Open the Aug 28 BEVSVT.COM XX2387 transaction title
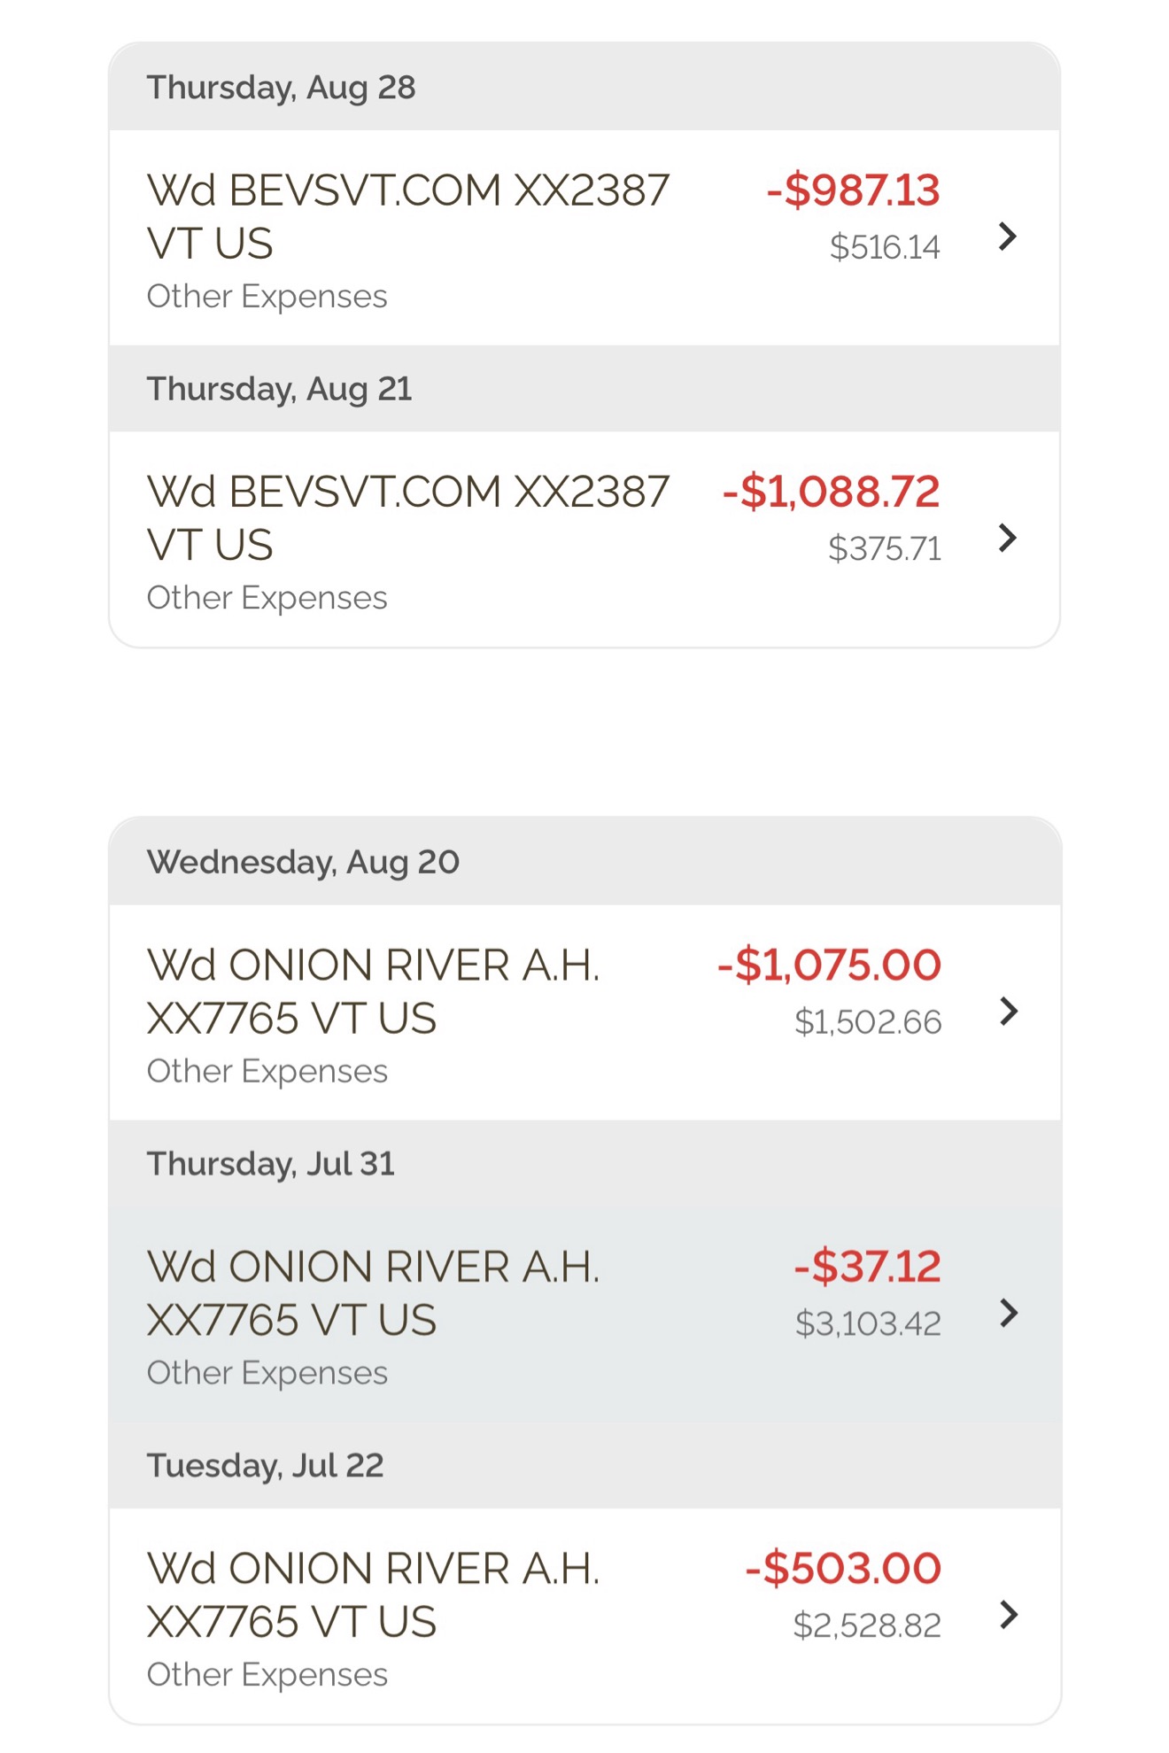1169x1753 pixels. point(407,216)
